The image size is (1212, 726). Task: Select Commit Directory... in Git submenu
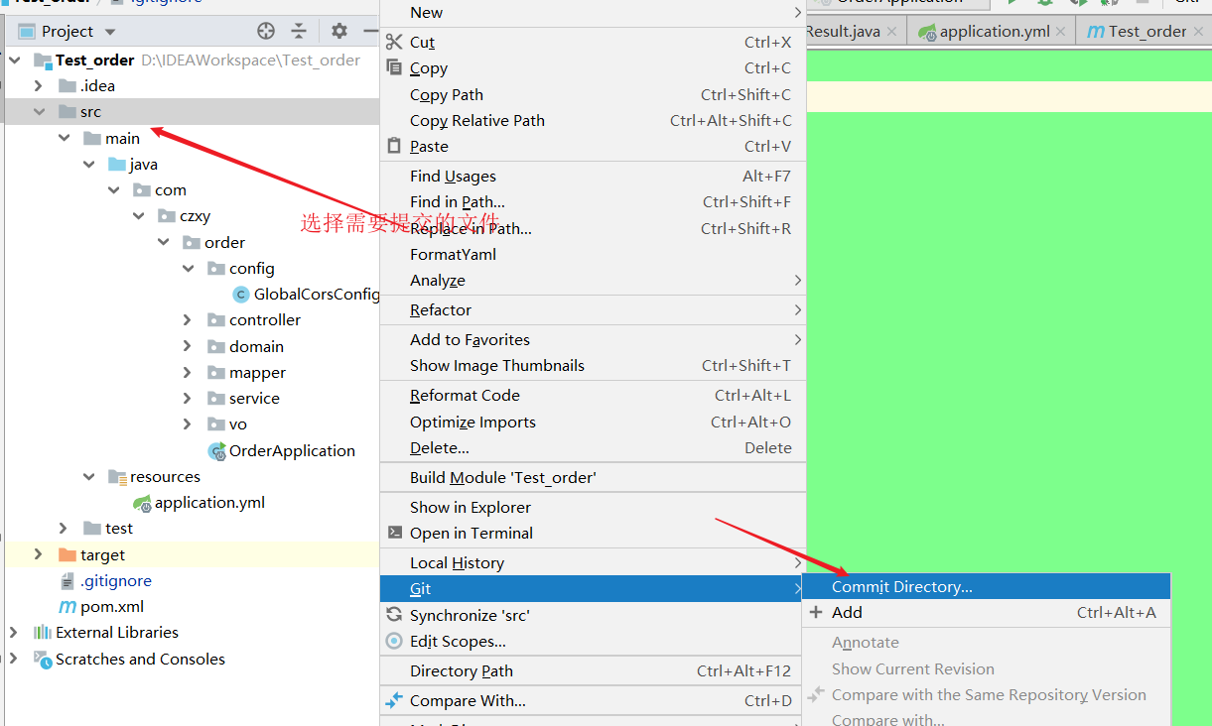(x=987, y=586)
